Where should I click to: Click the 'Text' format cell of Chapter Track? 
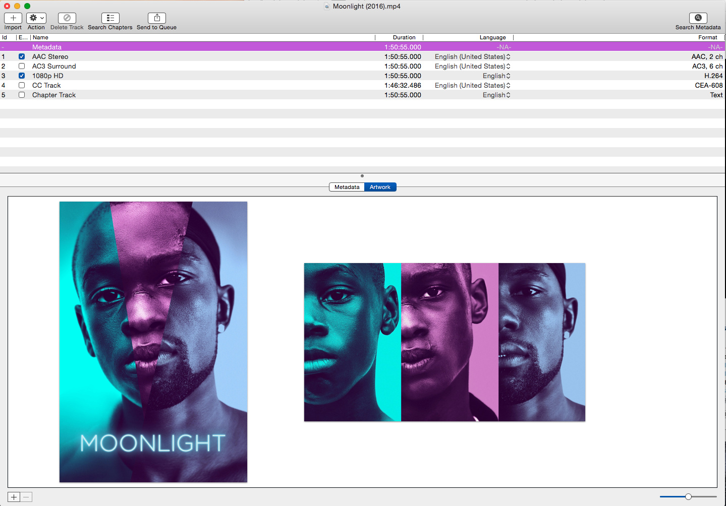click(x=716, y=95)
